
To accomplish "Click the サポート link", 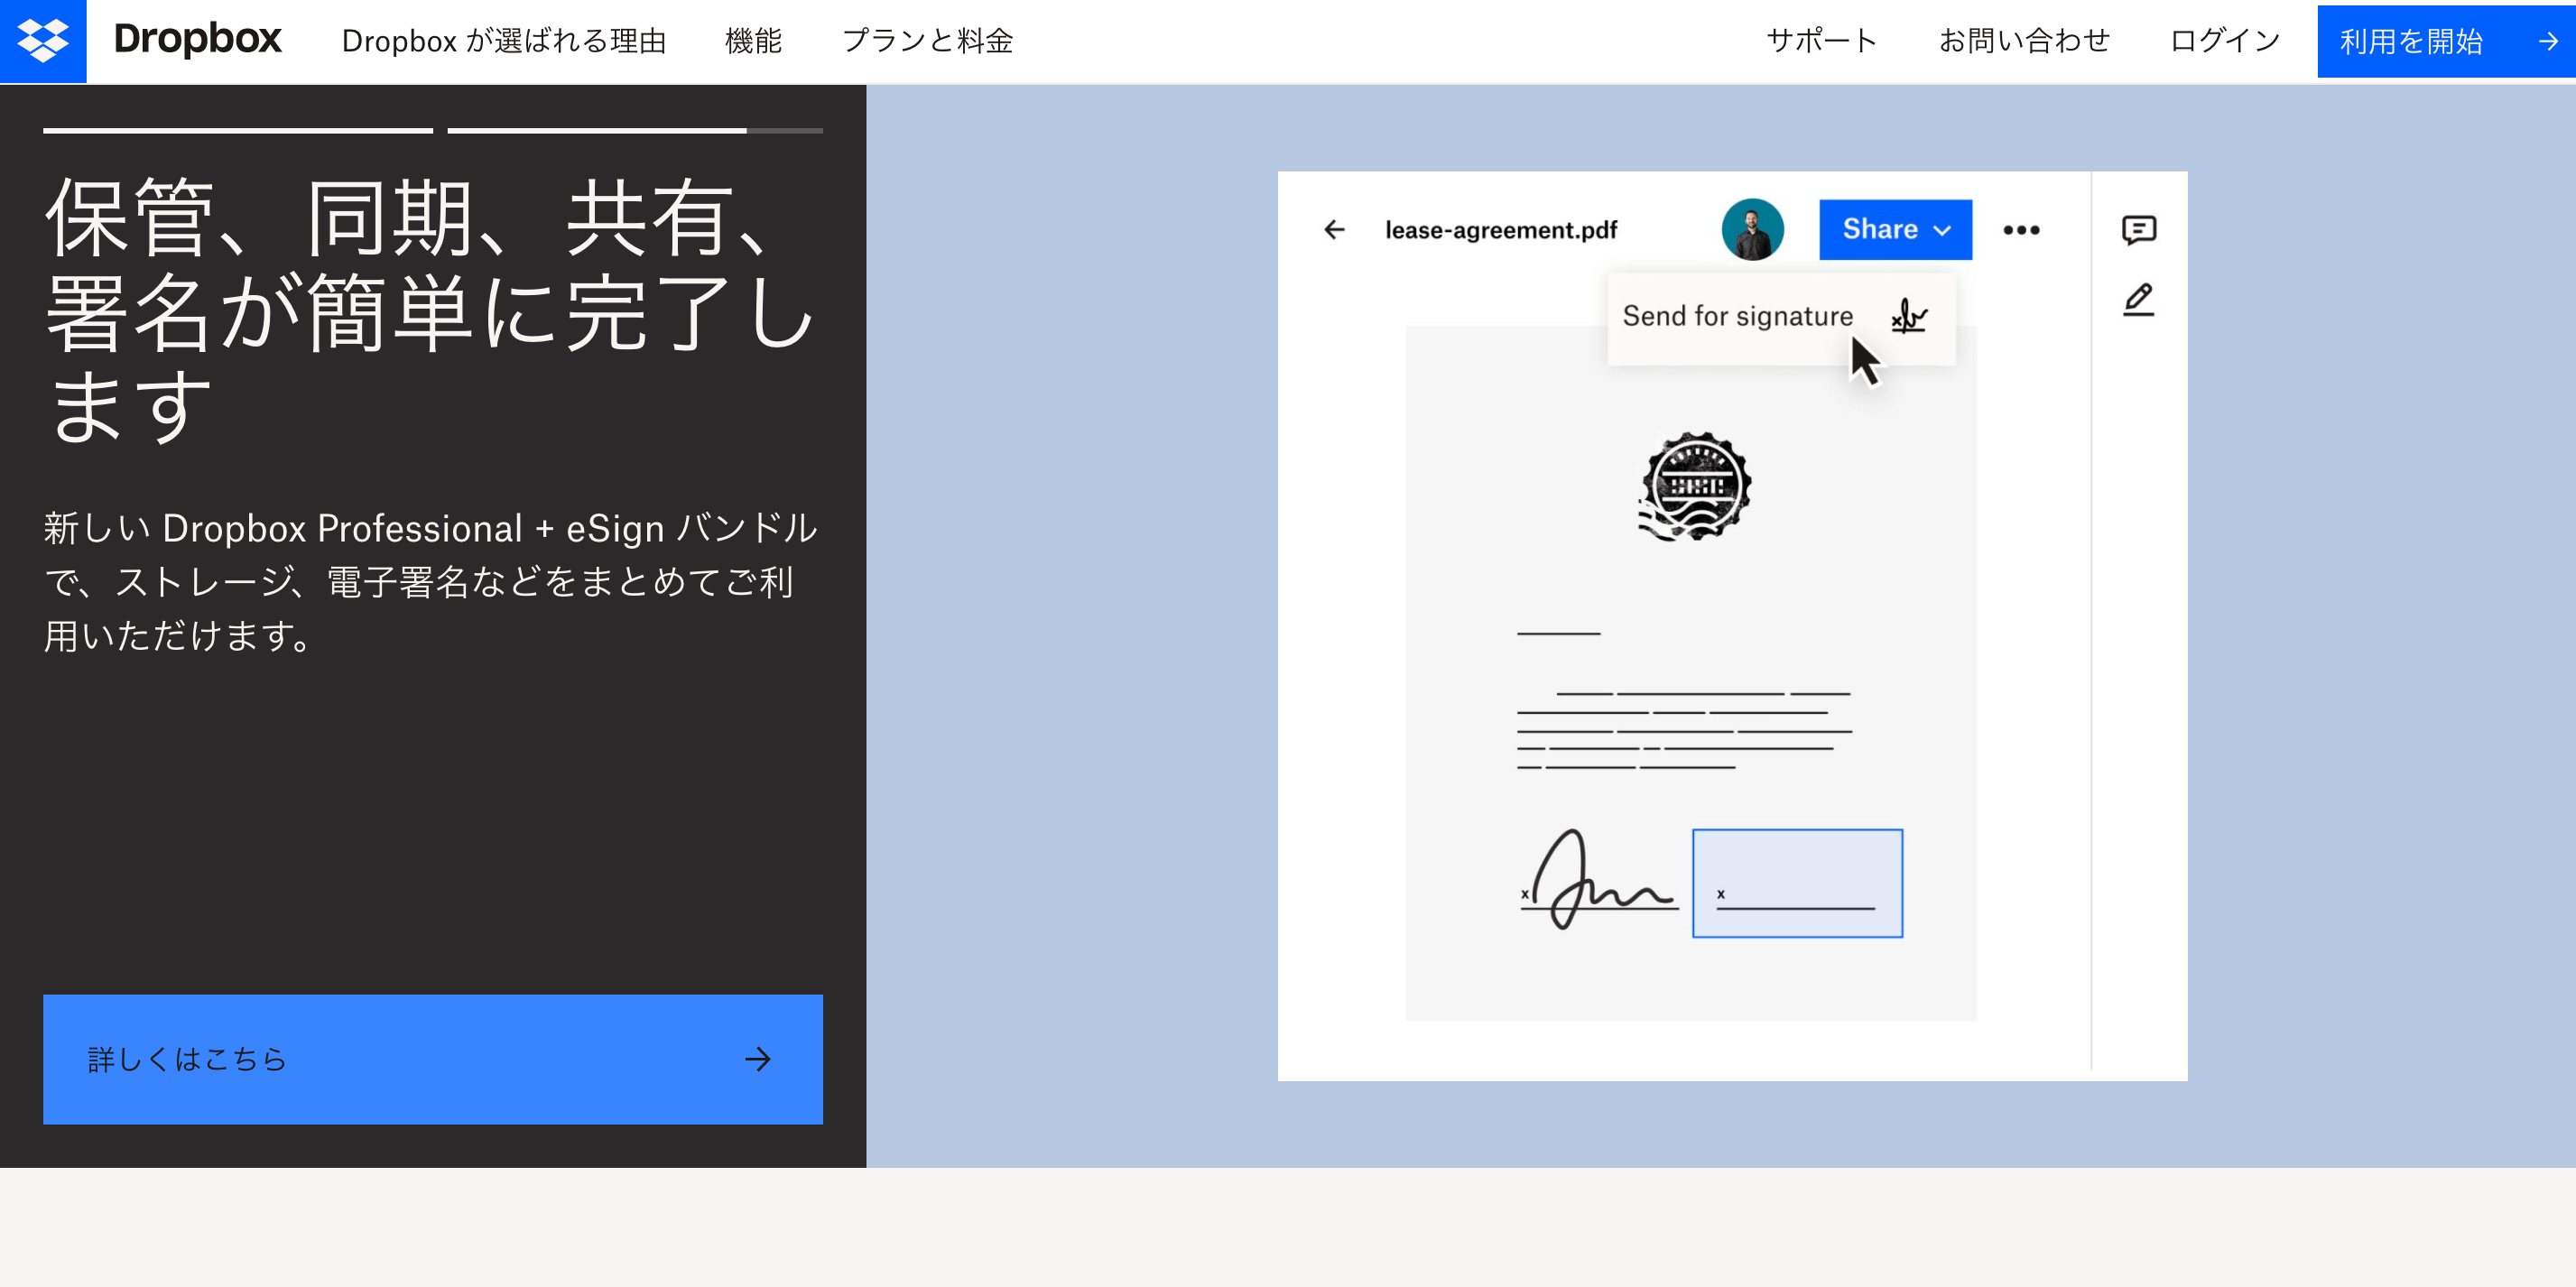I will tap(1821, 41).
